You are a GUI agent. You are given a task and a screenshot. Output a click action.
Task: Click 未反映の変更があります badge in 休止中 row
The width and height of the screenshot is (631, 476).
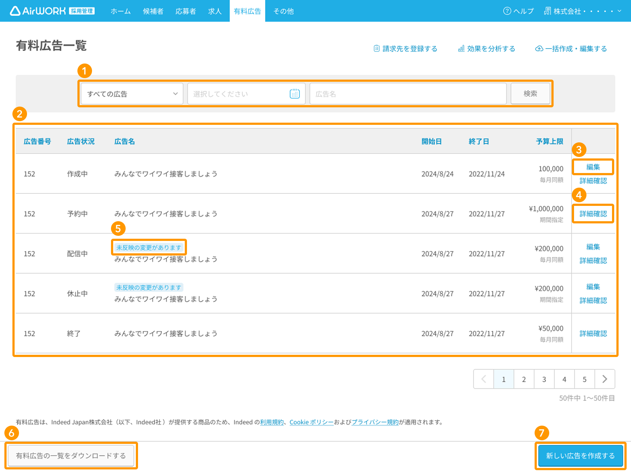(x=149, y=287)
